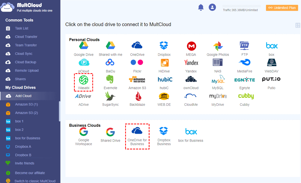Connect Amazon S3 from Personal Clouds
Image resolution: width=301 pixels, height=183 pixels.
[137, 79]
